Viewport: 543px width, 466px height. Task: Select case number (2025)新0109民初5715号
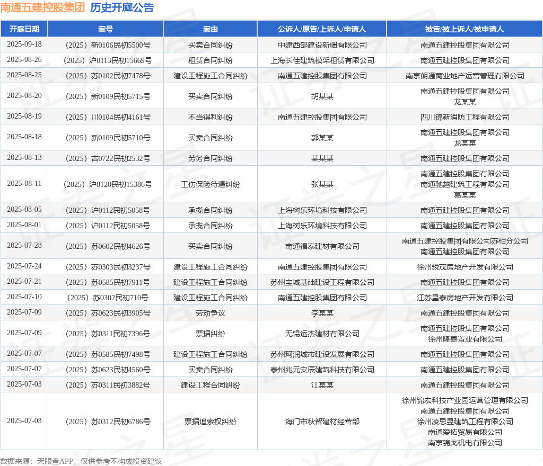click(108, 96)
